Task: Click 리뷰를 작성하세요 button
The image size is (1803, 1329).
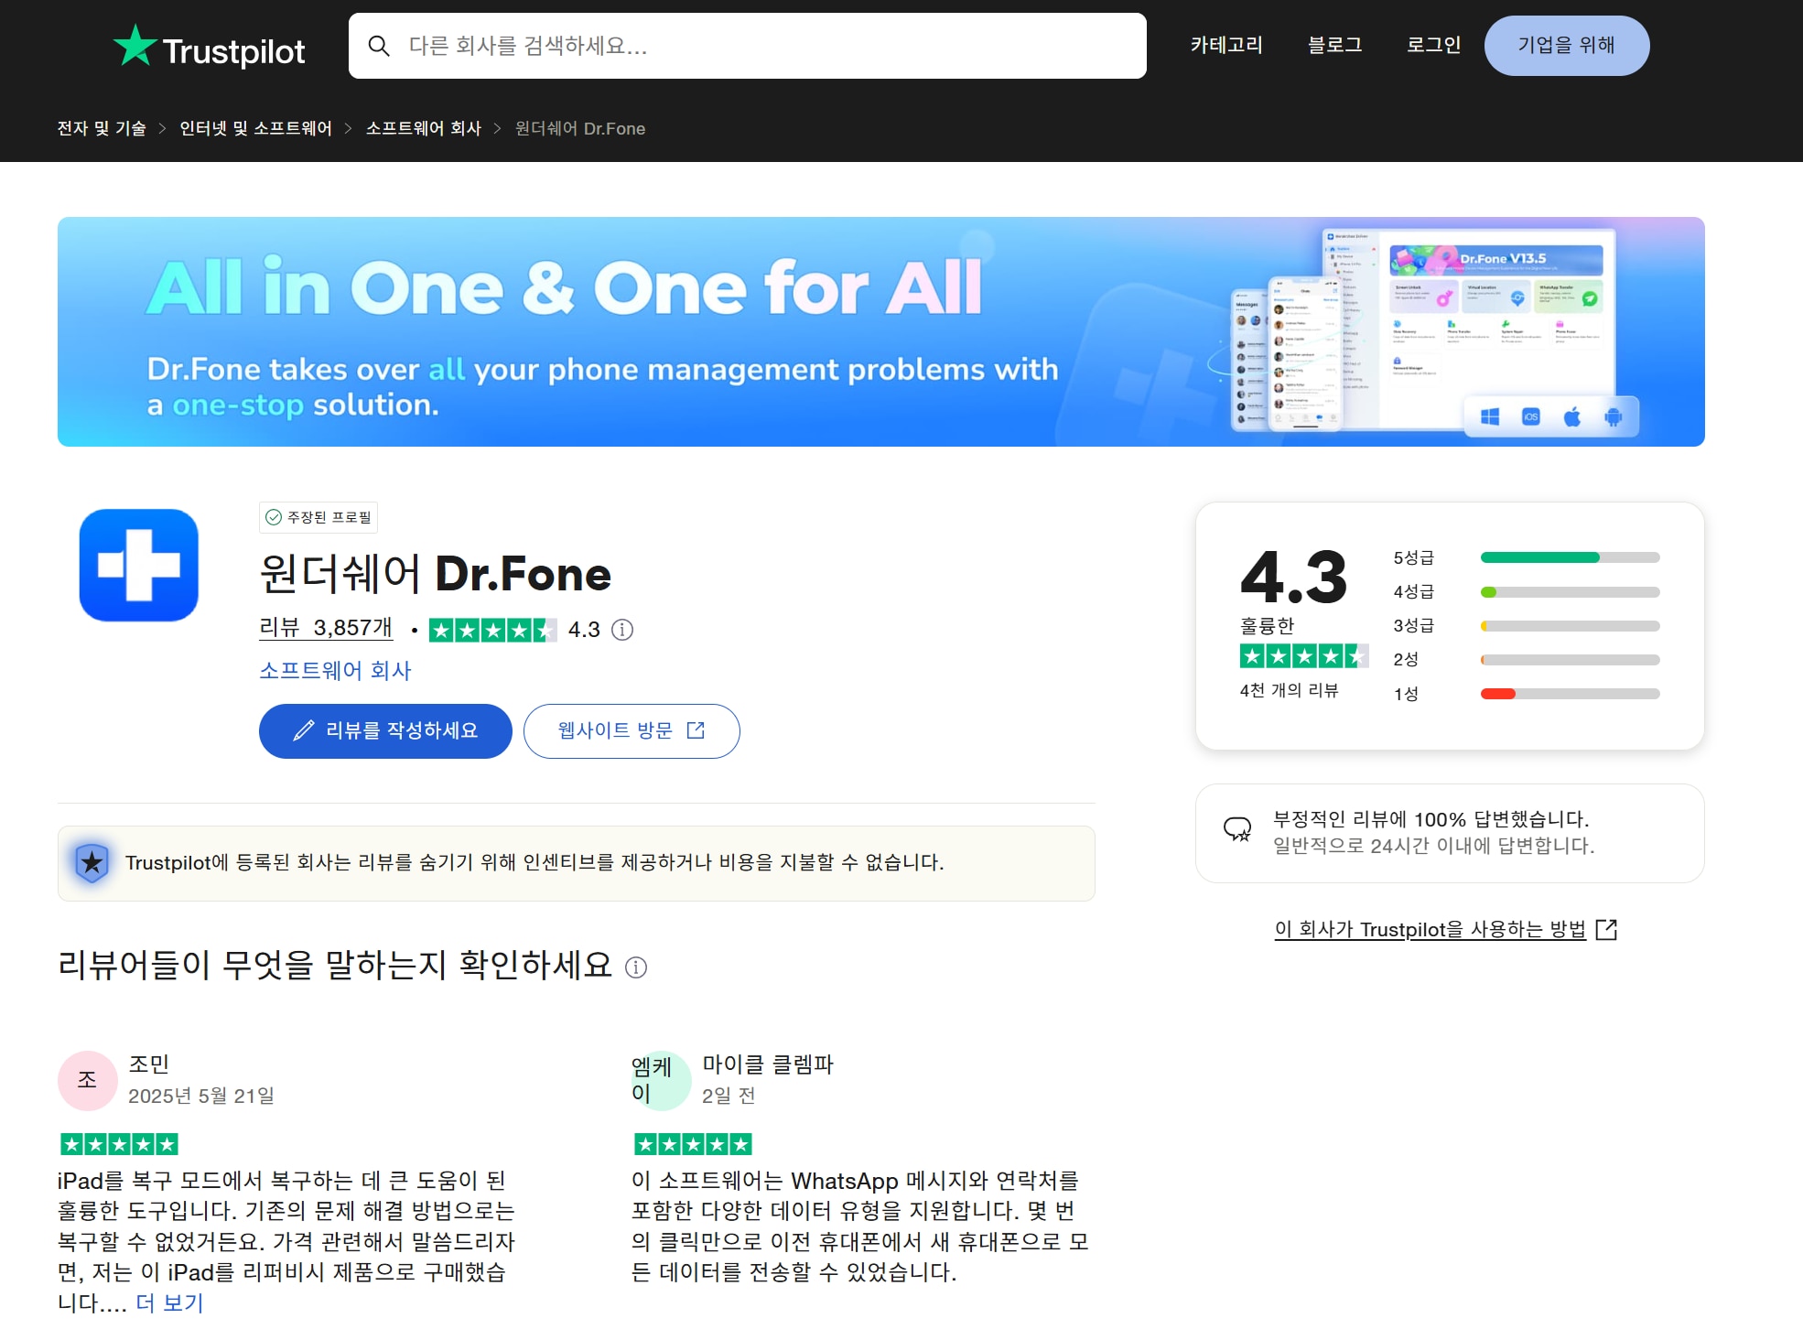Action: tap(385, 730)
